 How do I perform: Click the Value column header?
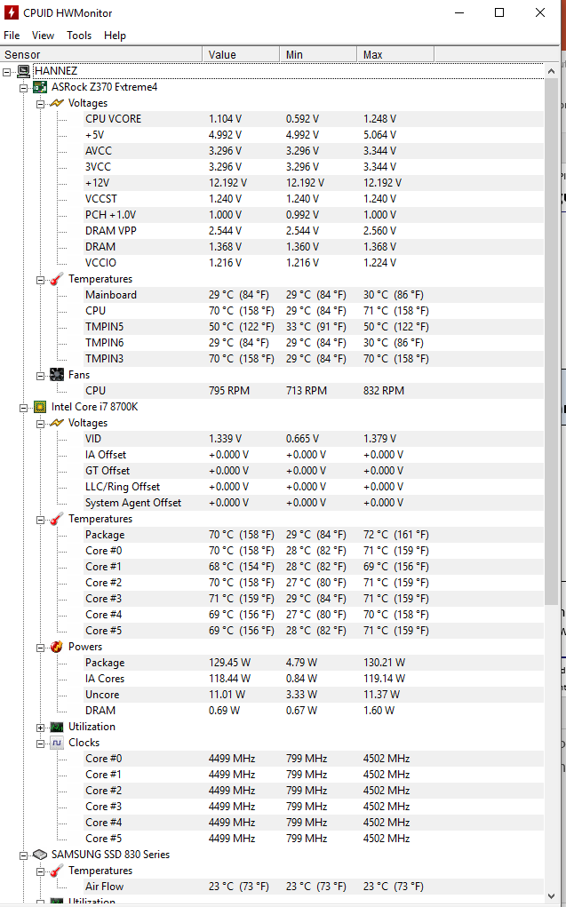[241, 54]
